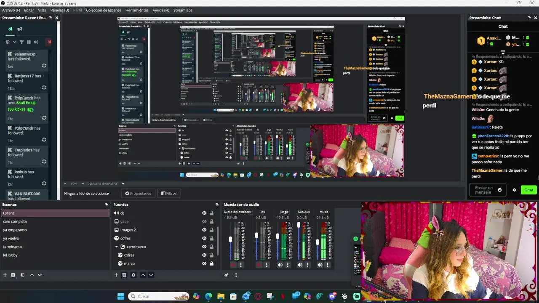The width and height of the screenshot is (539, 303).
Task: Click the Streamlabs paper plane icon
Action: [x=10, y=29]
